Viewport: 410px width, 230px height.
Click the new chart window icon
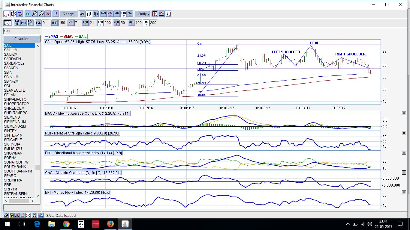7,14
